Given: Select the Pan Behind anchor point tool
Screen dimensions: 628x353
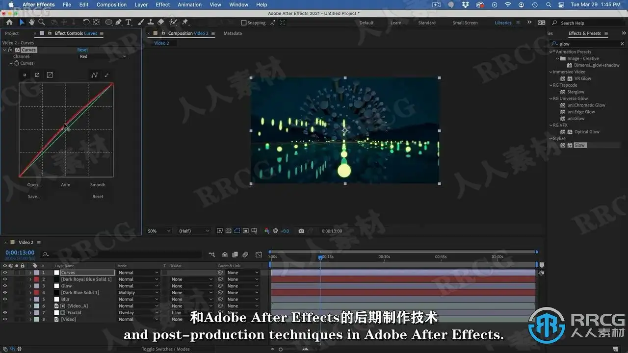Looking at the screenshot, I should tap(96, 23).
